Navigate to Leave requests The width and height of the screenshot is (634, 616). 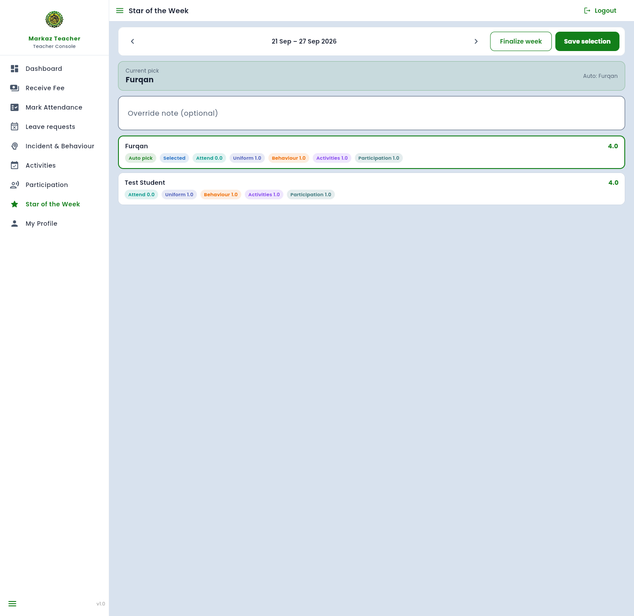pos(55,127)
